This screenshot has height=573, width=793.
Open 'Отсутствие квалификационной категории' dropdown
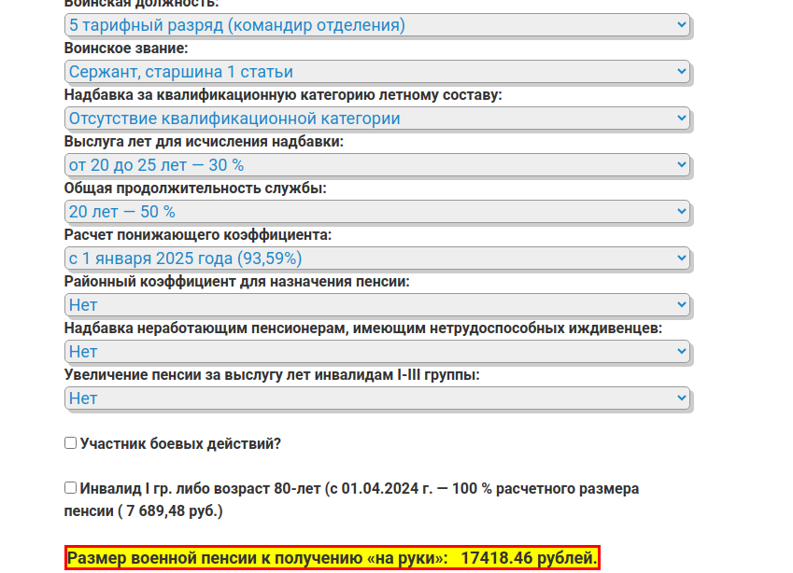click(376, 119)
